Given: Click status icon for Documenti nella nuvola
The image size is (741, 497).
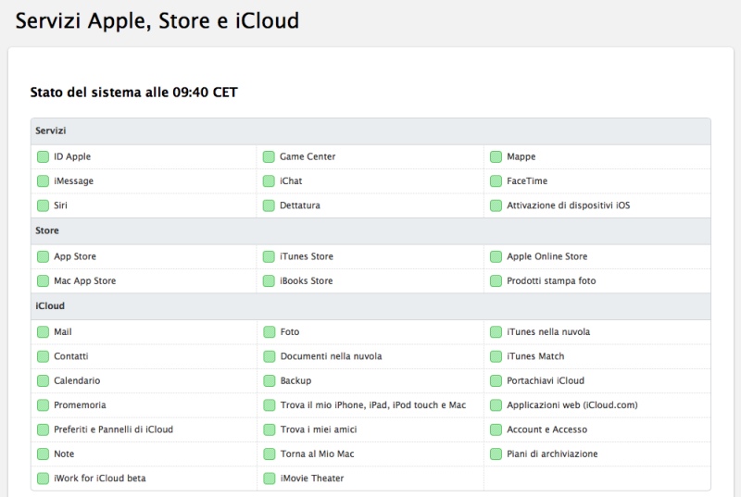Looking at the screenshot, I should tap(270, 356).
